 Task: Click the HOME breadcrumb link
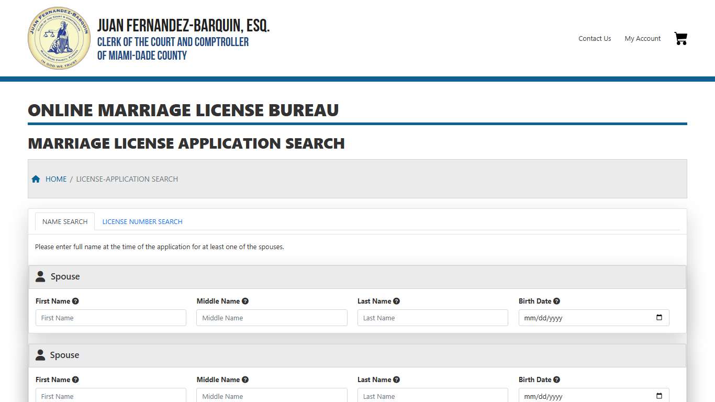[x=55, y=178]
